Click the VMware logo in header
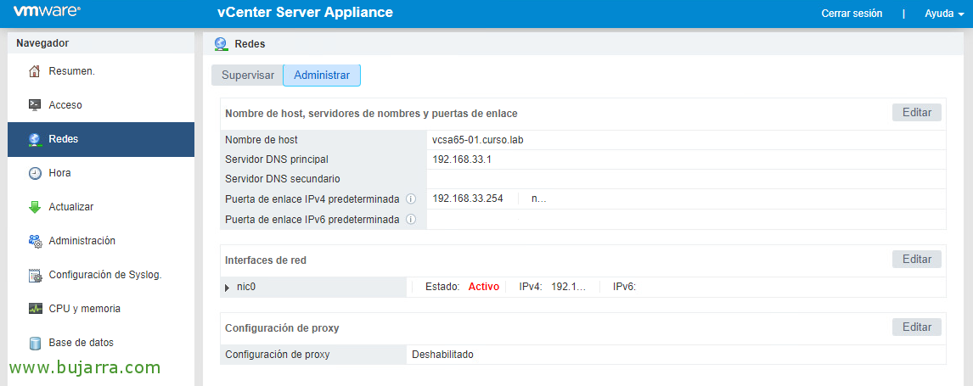The width and height of the screenshot is (973, 386). point(47,13)
